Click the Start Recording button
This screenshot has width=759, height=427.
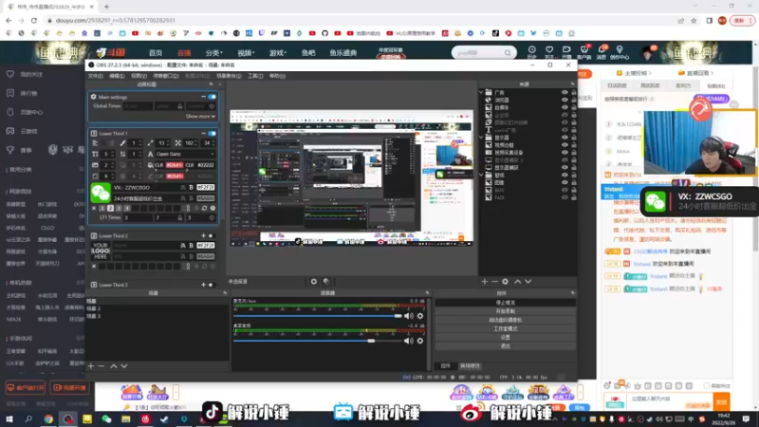click(x=506, y=311)
